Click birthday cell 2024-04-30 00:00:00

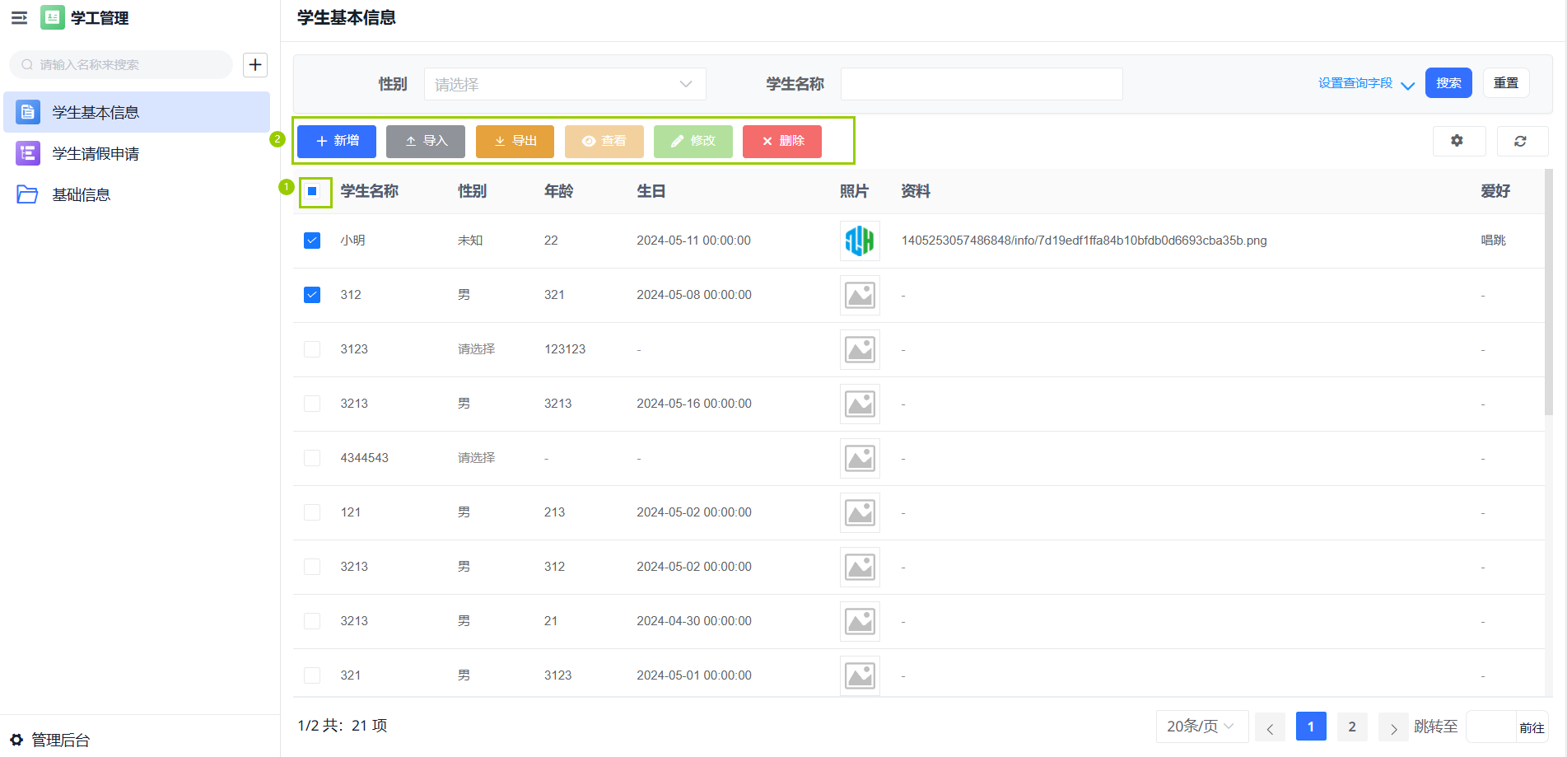click(694, 621)
